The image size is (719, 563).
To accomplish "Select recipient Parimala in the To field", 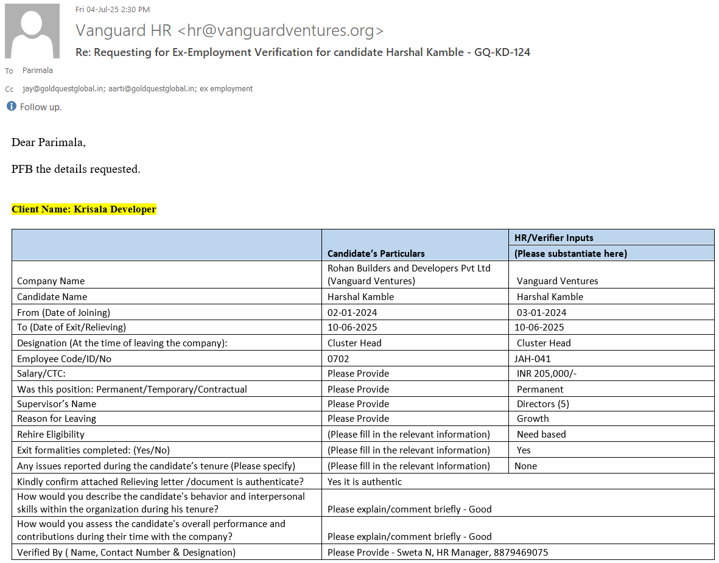I will tap(38, 71).
